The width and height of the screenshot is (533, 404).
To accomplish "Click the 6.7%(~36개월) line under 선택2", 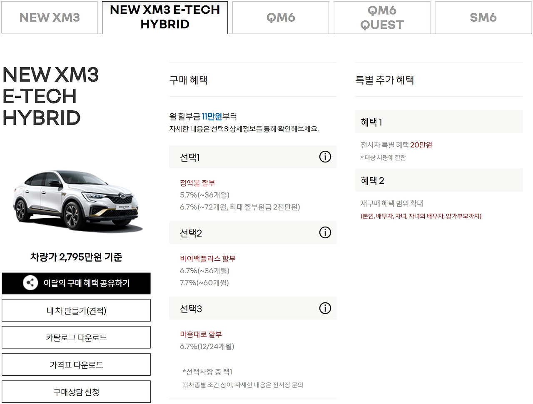I will coord(204,271).
